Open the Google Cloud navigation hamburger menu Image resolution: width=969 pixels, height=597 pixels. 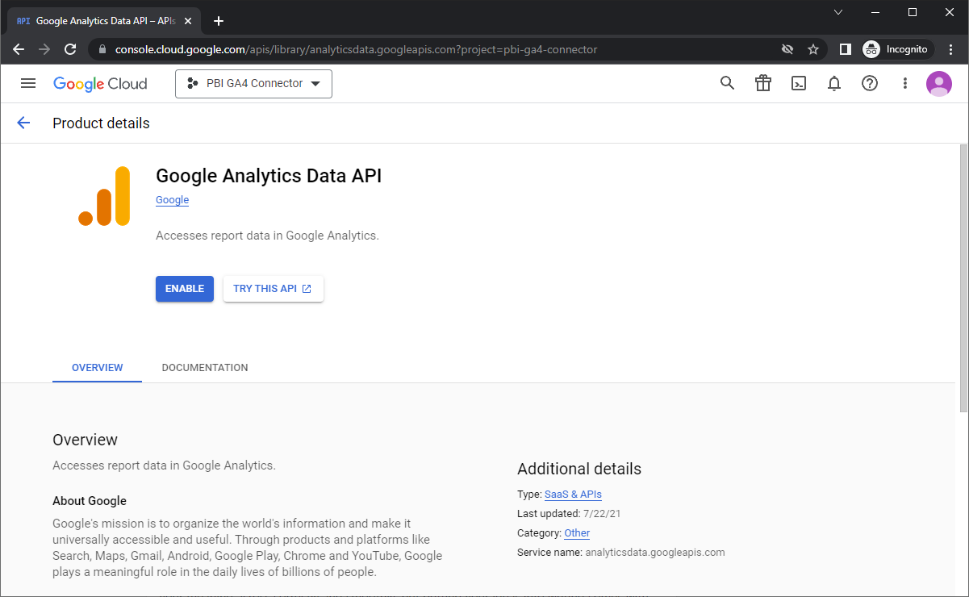[28, 83]
